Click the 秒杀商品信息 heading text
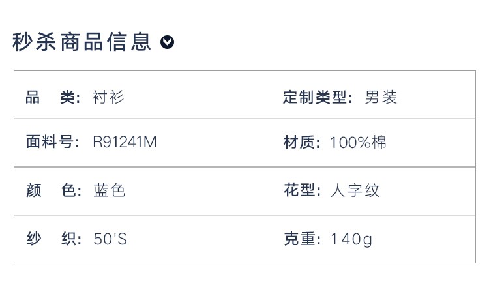This screenshot has height=296, width=489. (81, 42)
